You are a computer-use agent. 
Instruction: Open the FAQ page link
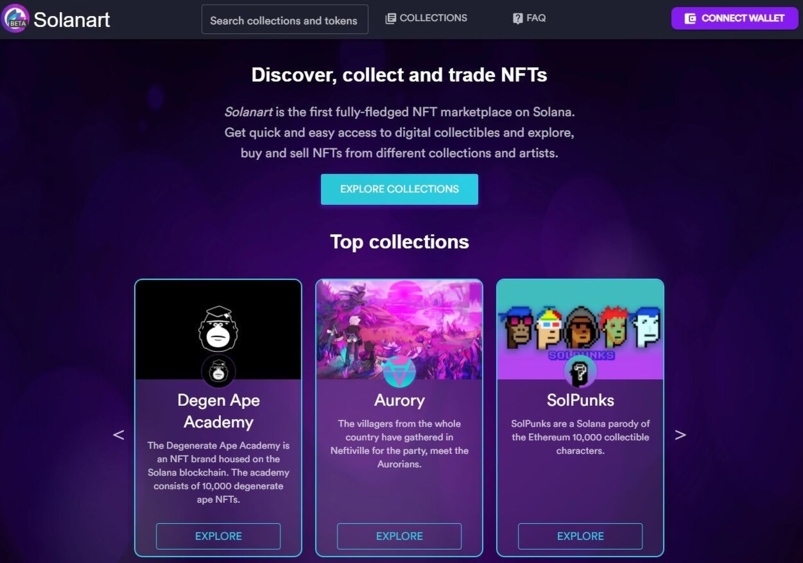[529, 18]
